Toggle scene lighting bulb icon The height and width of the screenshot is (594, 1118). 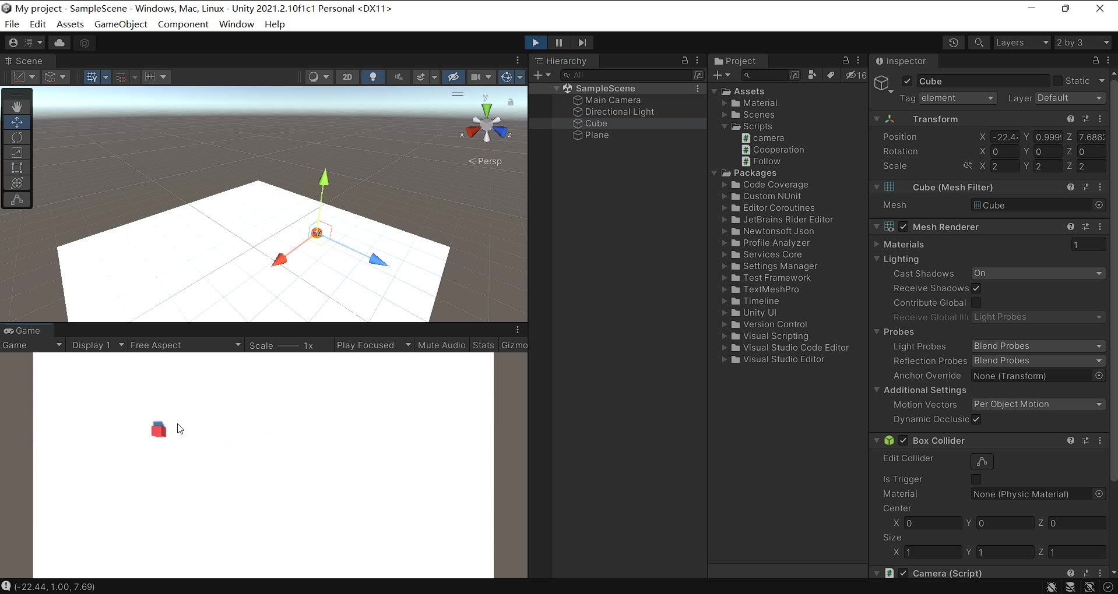[373, 77]
